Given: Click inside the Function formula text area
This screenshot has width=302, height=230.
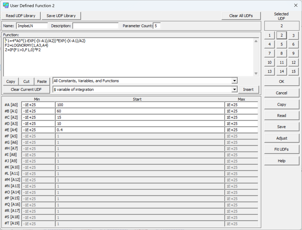Looking at the screenshot, I should 128,57.
